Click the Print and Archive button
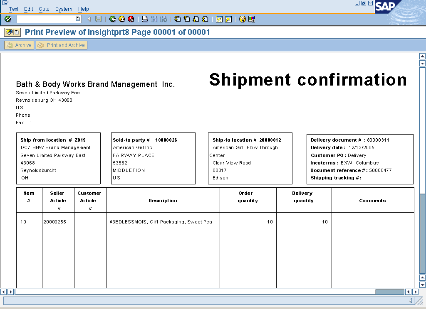Image resolution: width=426 pixels, height=309 pixels. pos(62,45)
